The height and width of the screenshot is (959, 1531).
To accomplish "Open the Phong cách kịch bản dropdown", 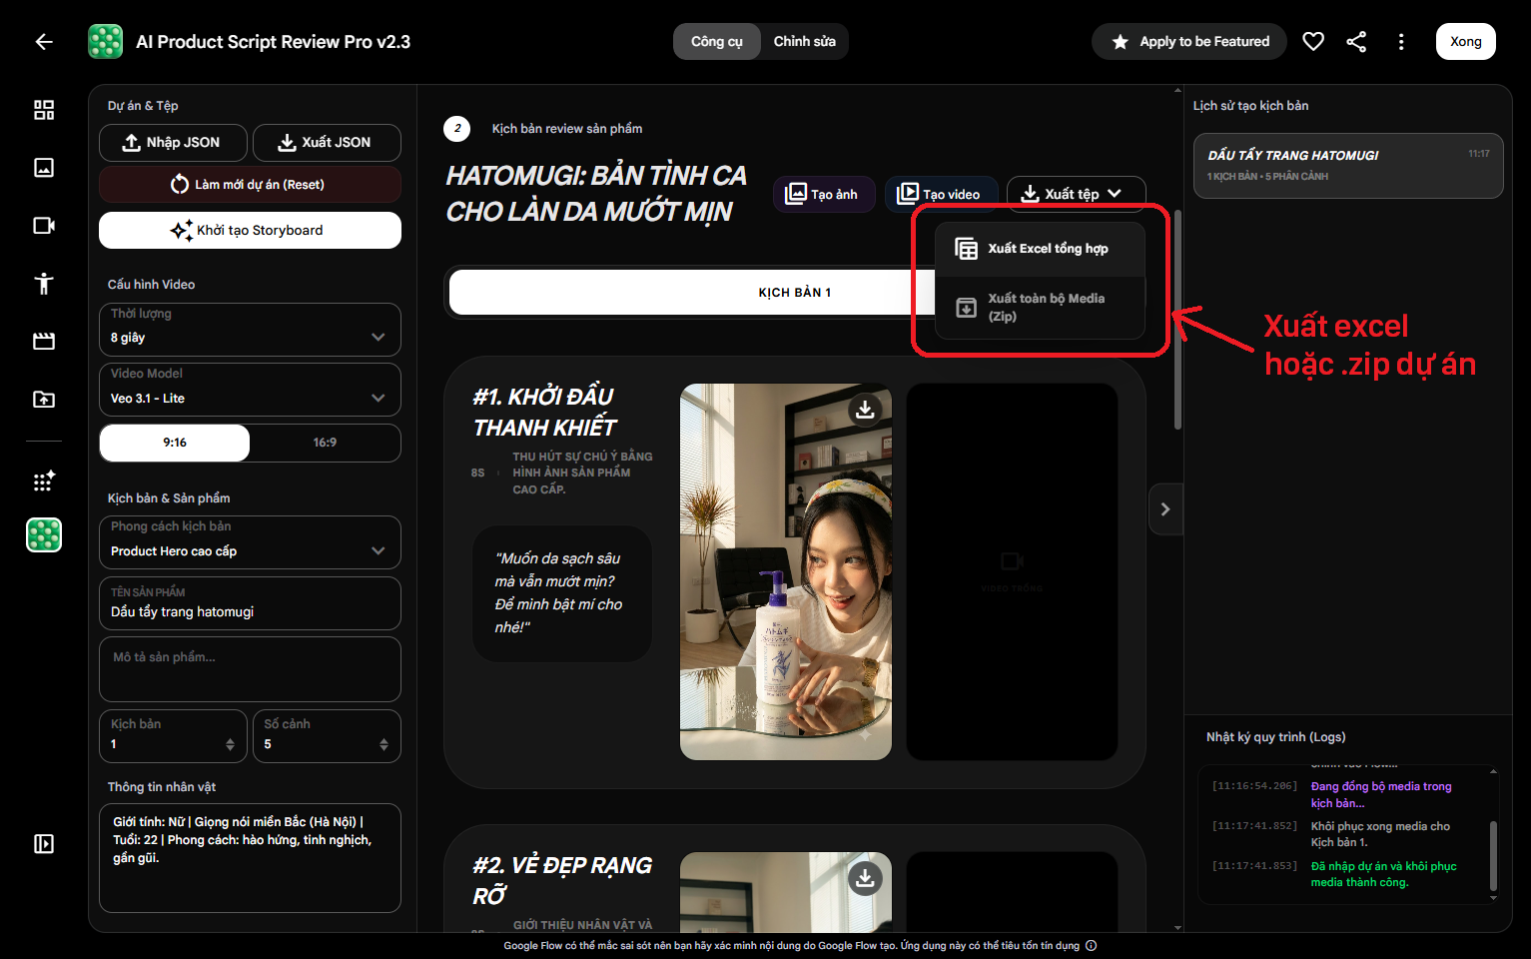I will pyautogui.click(x=250, y=542).
